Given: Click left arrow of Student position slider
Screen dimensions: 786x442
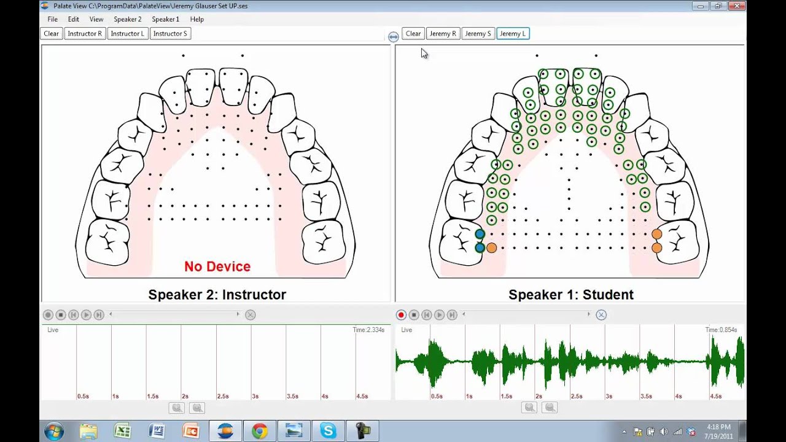Looking at the screenshot, I should pyautogui.click(x=464, y=314).
